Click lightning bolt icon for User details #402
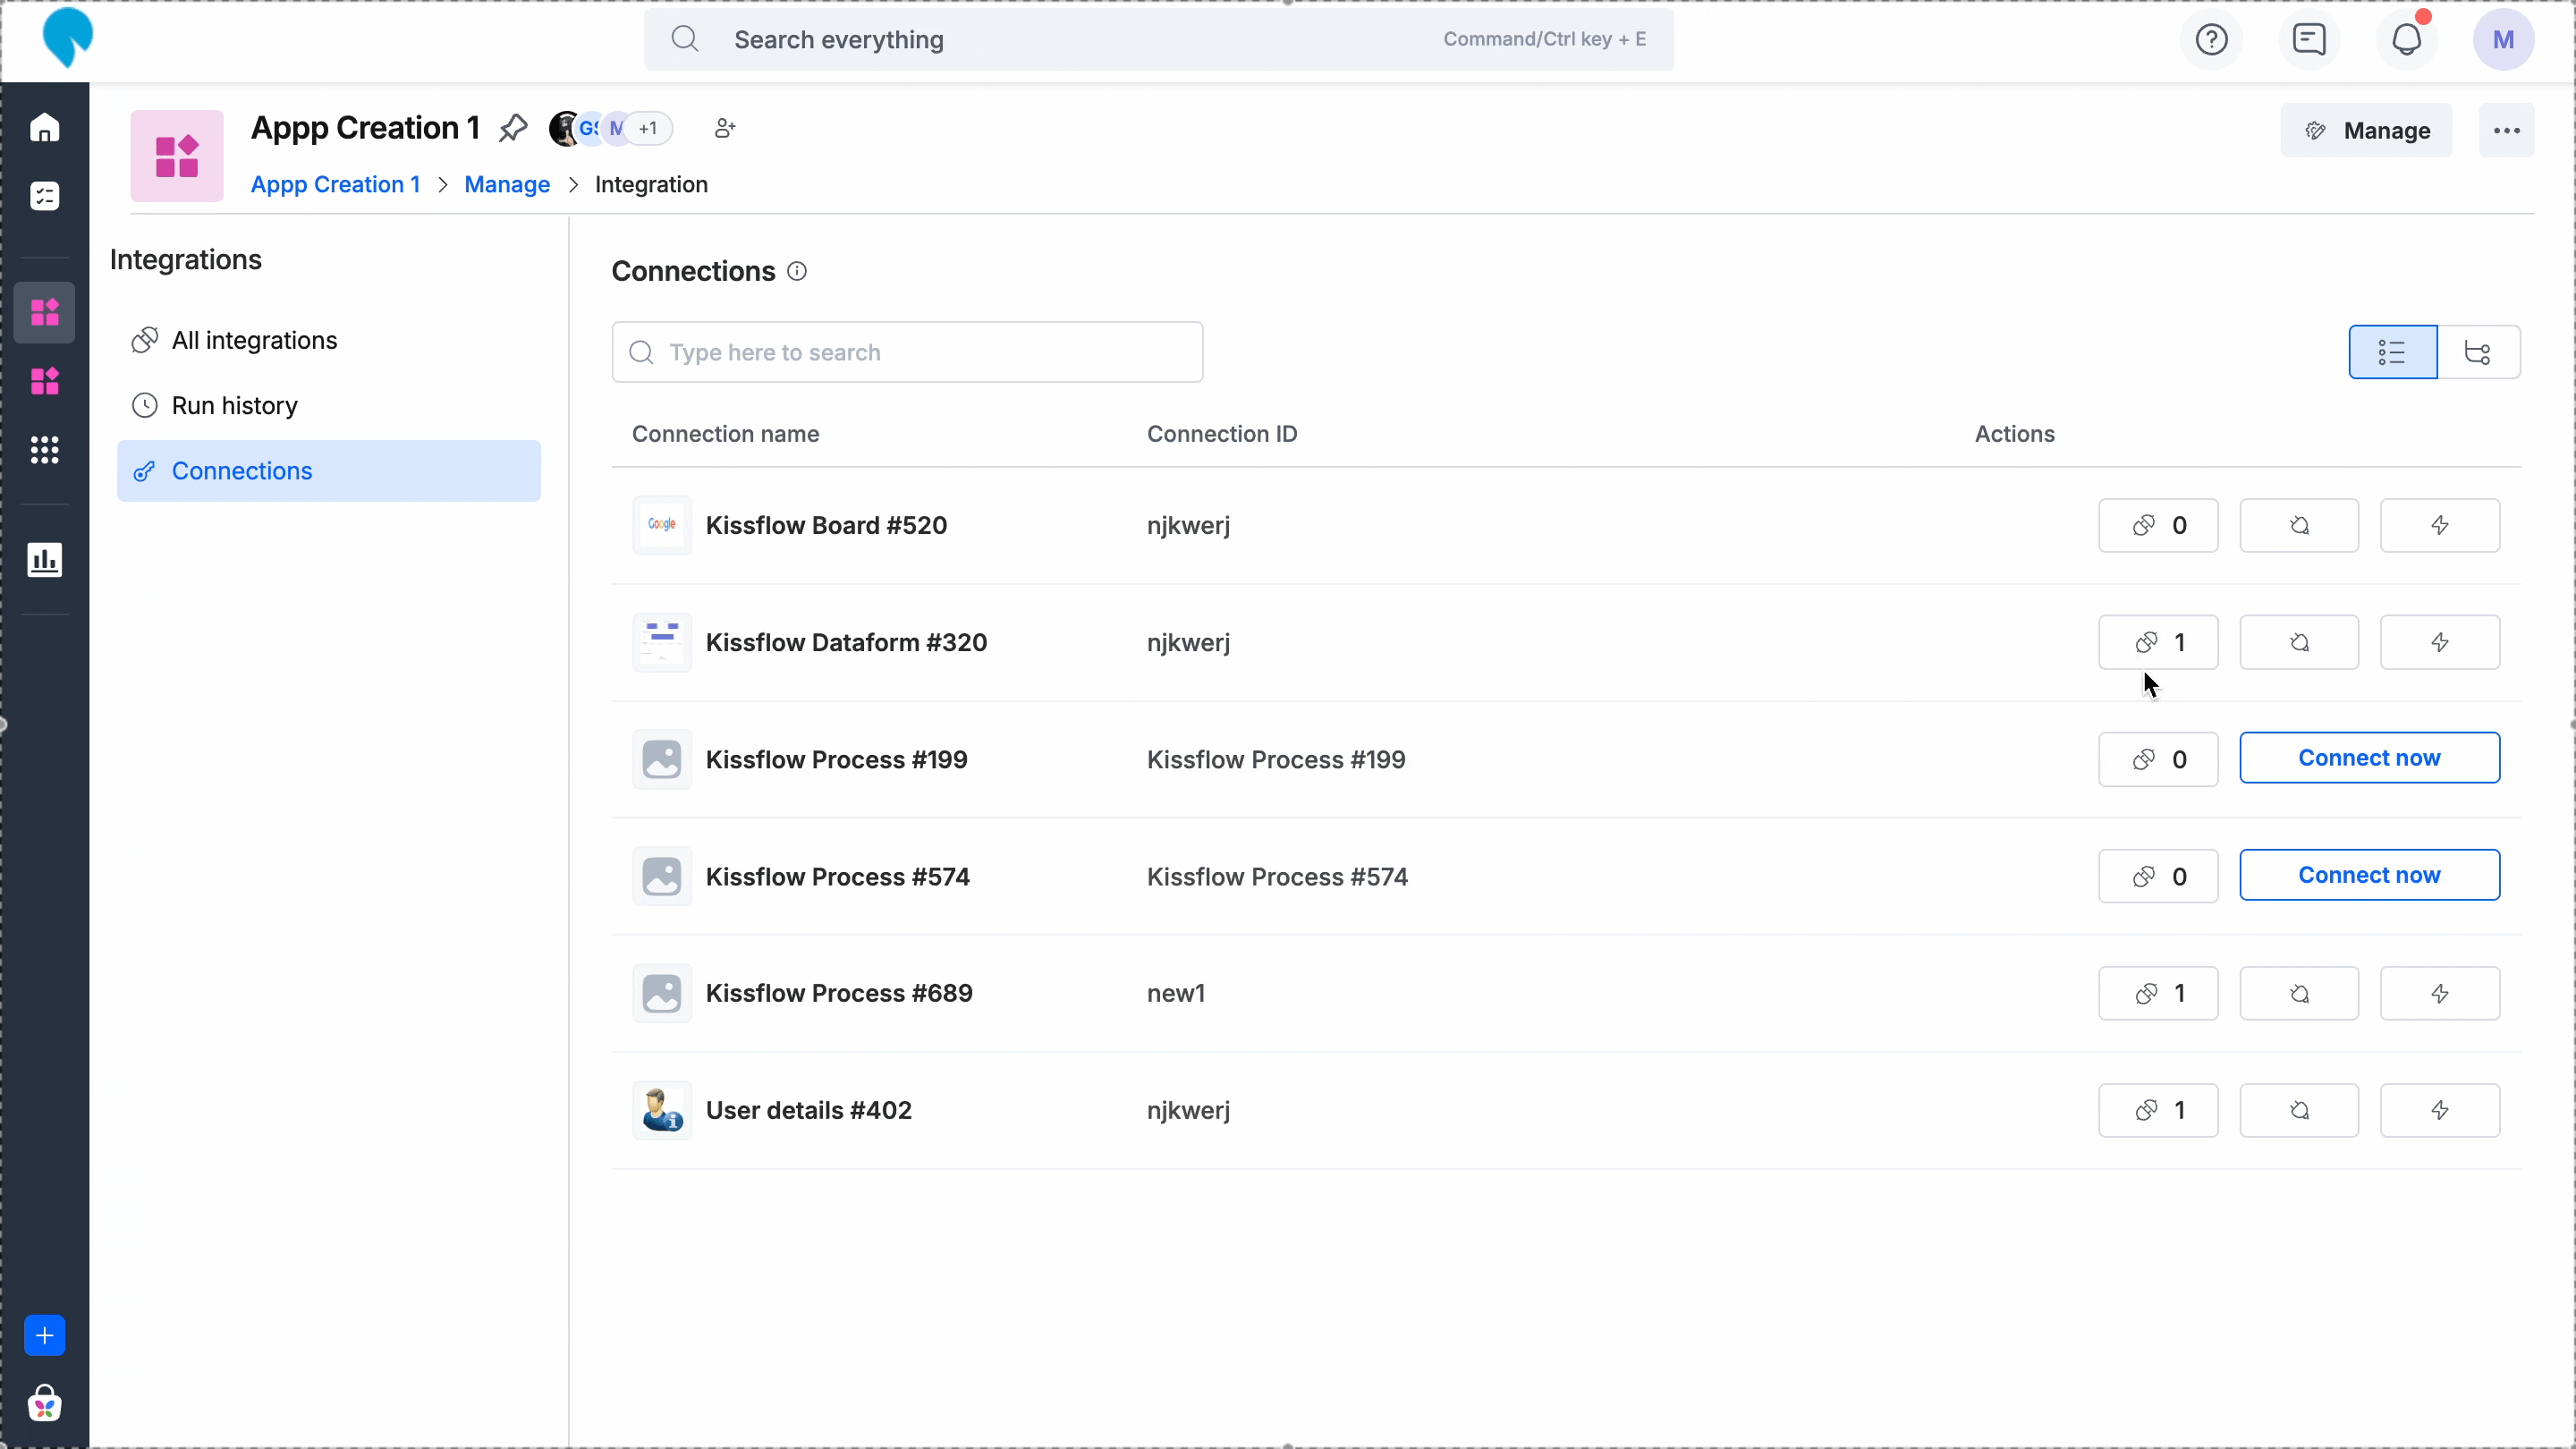Screen dimensions: 2576x1449 pos(2440,1110)
